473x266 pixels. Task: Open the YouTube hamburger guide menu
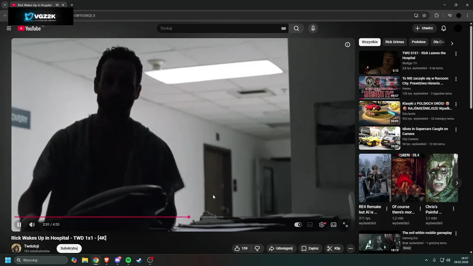[9, 28]
